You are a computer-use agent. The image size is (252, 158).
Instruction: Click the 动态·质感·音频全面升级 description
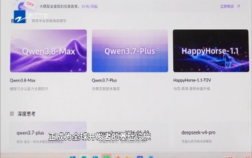click(x=192, y=88)
